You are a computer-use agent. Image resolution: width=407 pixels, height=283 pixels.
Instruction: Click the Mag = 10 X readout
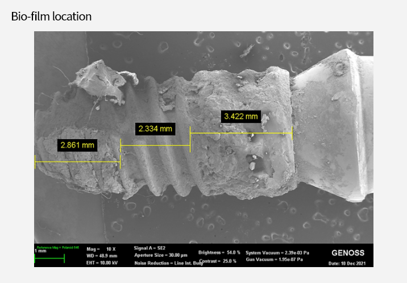pos(101,249)
